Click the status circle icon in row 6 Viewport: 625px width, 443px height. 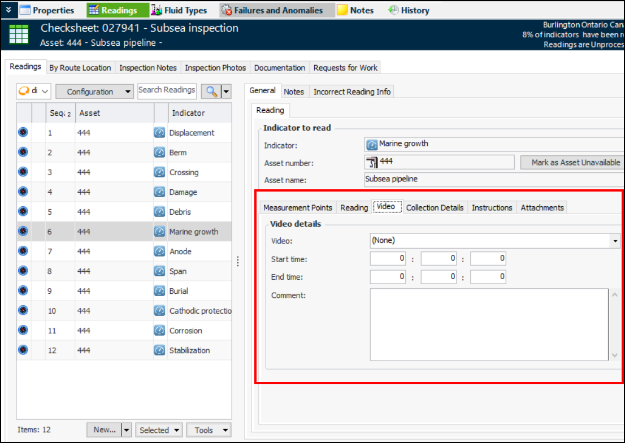[23, 232]
